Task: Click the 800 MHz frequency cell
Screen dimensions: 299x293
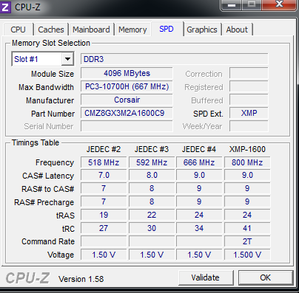Action: pyautogui.click(x=247, y=162)
